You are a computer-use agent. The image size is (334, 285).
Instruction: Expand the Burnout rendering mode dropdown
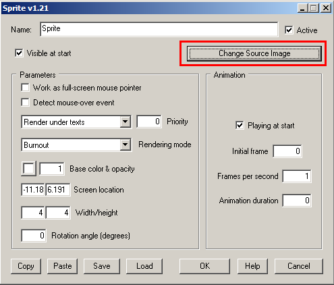pos(76,145)
